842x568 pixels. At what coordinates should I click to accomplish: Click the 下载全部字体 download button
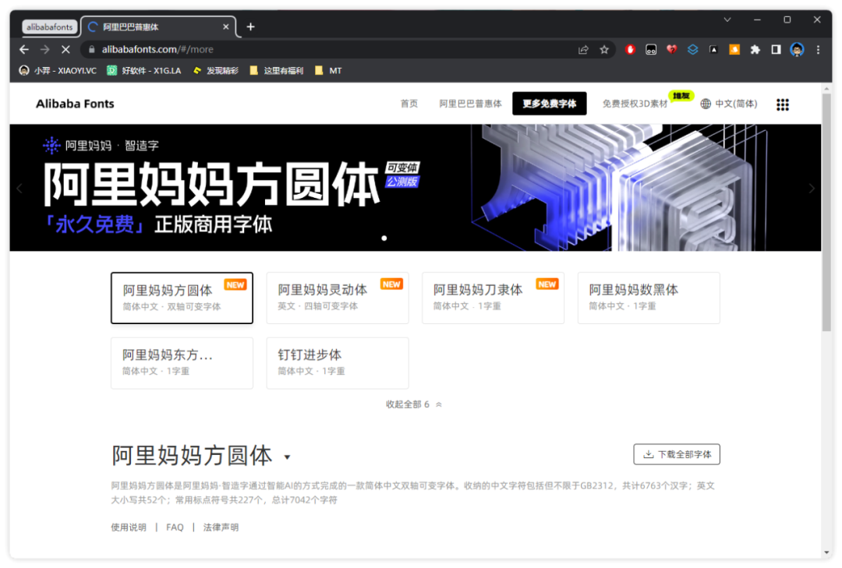click(x=677, y=454)
